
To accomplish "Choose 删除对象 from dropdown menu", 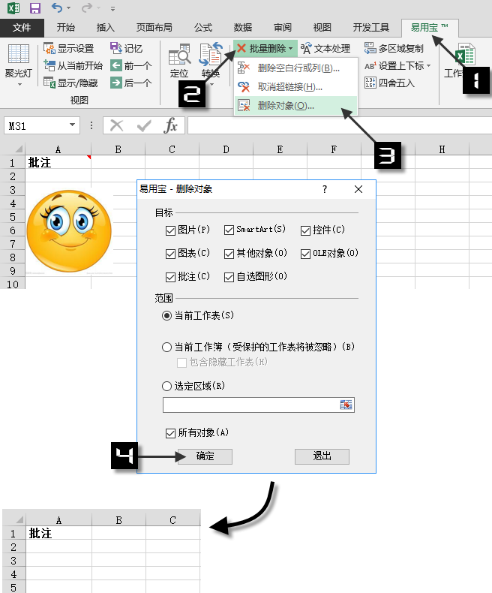I will (x=295, y=106).
